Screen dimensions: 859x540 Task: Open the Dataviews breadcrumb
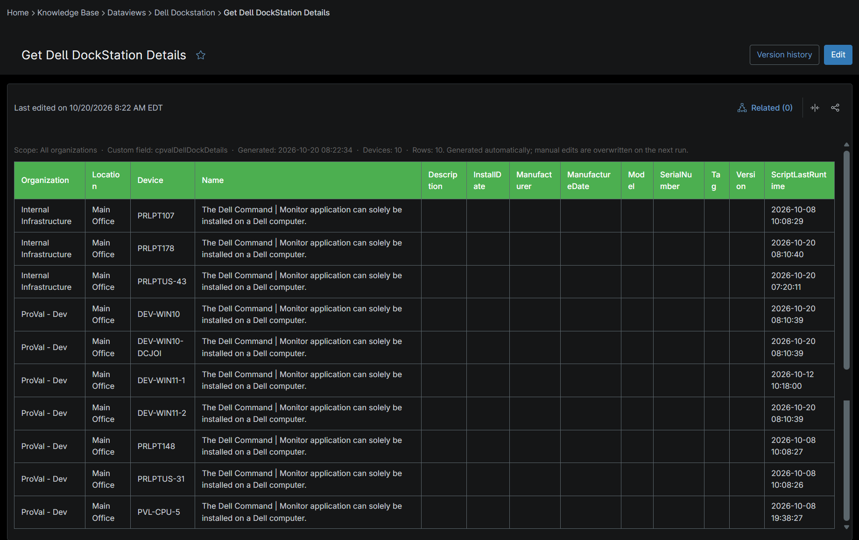[x=127, y=13]
